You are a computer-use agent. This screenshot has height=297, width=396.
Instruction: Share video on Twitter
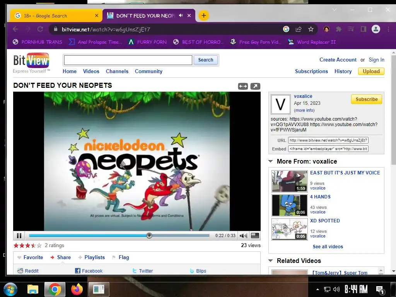click(143, 271)
